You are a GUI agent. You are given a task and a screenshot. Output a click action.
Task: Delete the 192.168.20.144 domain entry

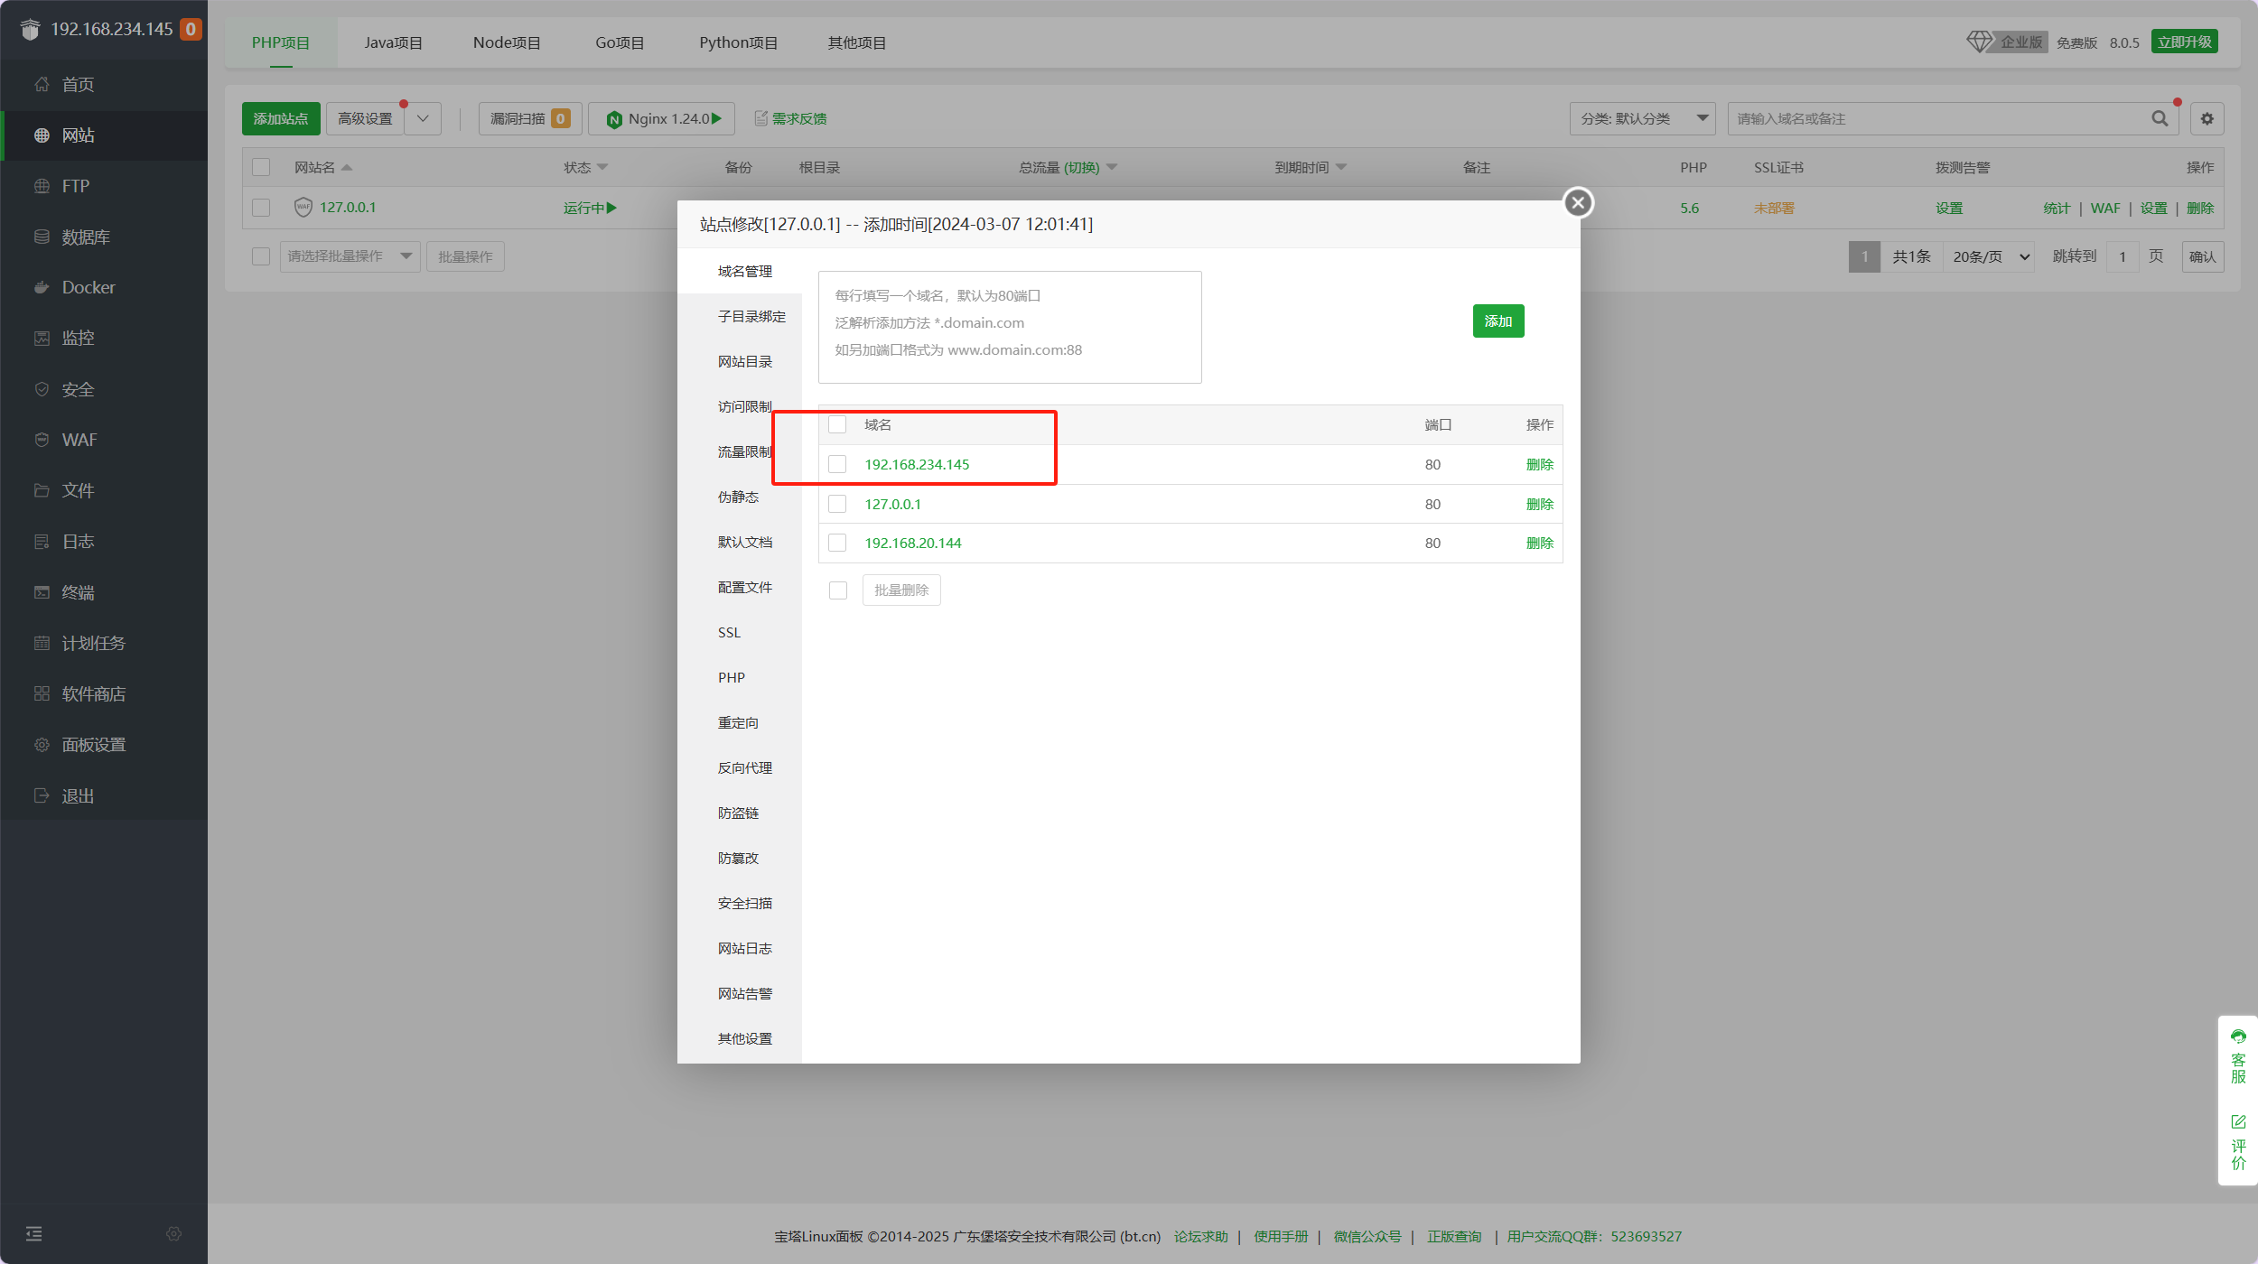(1539, 543)
